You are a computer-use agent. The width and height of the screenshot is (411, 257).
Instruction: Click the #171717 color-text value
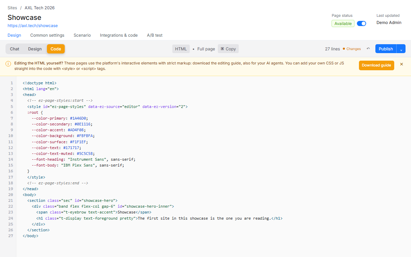(71, 148)
